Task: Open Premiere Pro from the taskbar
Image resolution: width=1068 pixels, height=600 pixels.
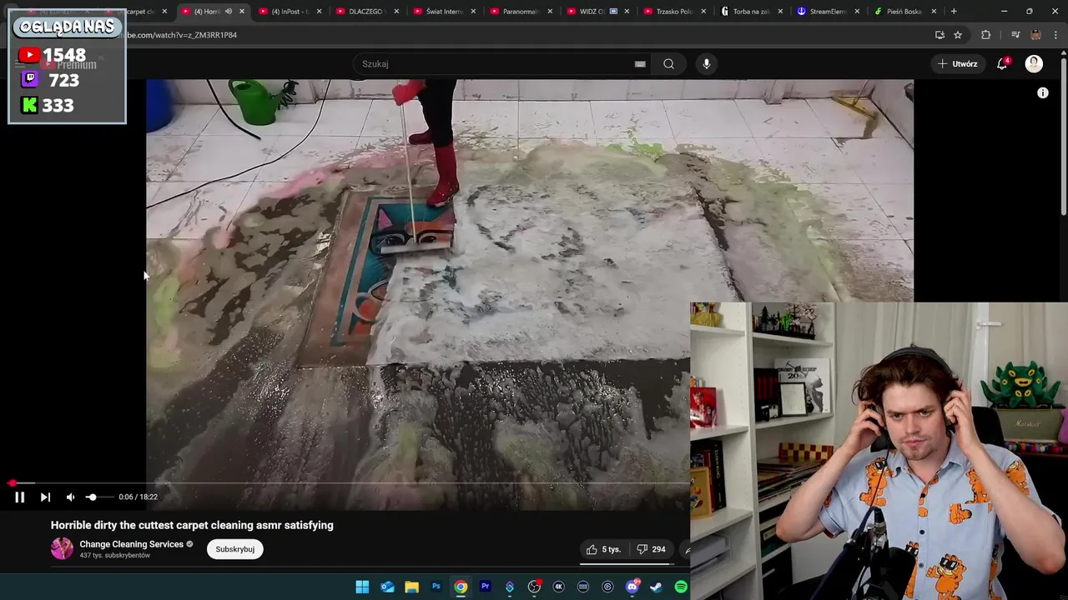Action: [485, 587]
